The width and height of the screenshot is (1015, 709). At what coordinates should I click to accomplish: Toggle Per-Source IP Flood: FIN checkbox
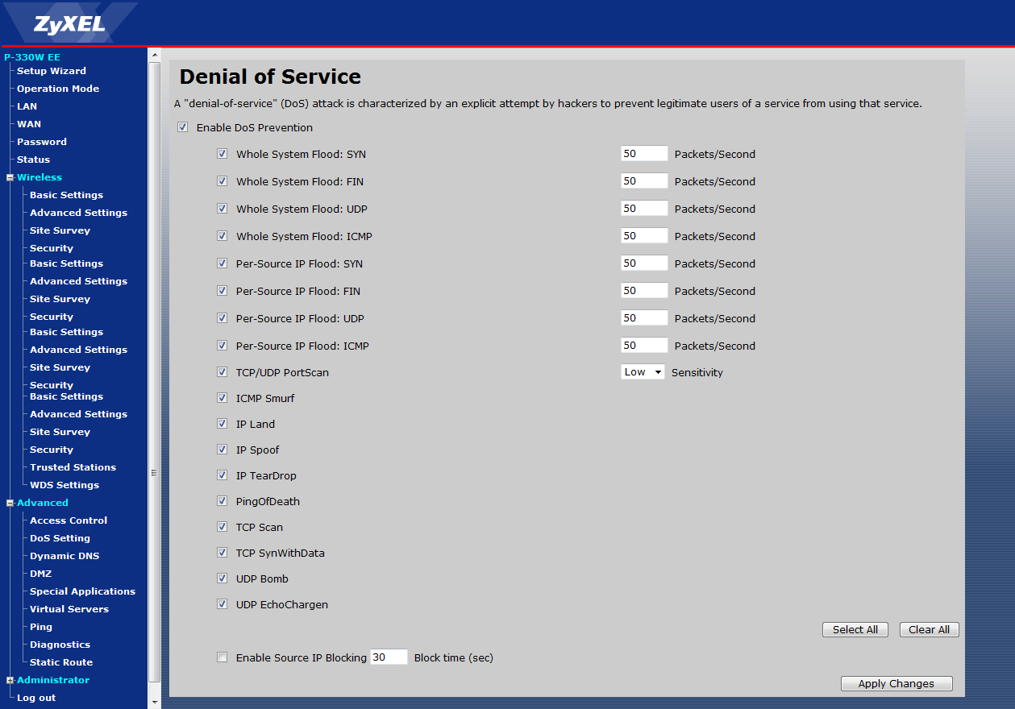(x=223, y=291)
